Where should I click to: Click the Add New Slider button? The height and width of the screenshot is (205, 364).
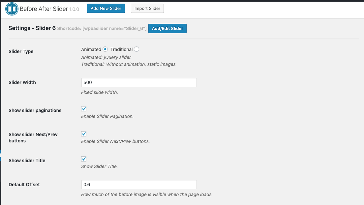pyautogui.click(x=106, y=9)
